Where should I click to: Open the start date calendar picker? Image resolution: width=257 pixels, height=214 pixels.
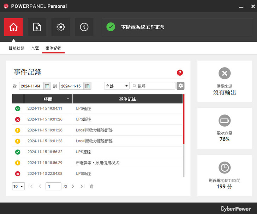pyautogui.click(x=47, y=86)
